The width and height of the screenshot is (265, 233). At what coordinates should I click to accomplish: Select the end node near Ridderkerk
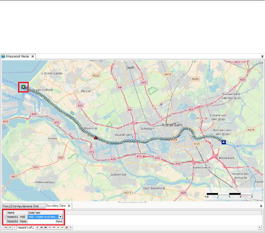point(223,142)
